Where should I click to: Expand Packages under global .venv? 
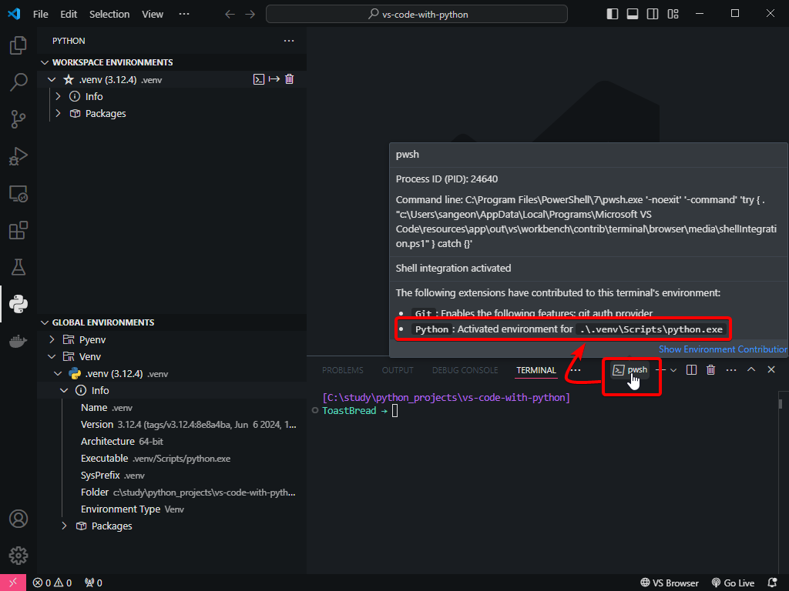coord(64,526)
